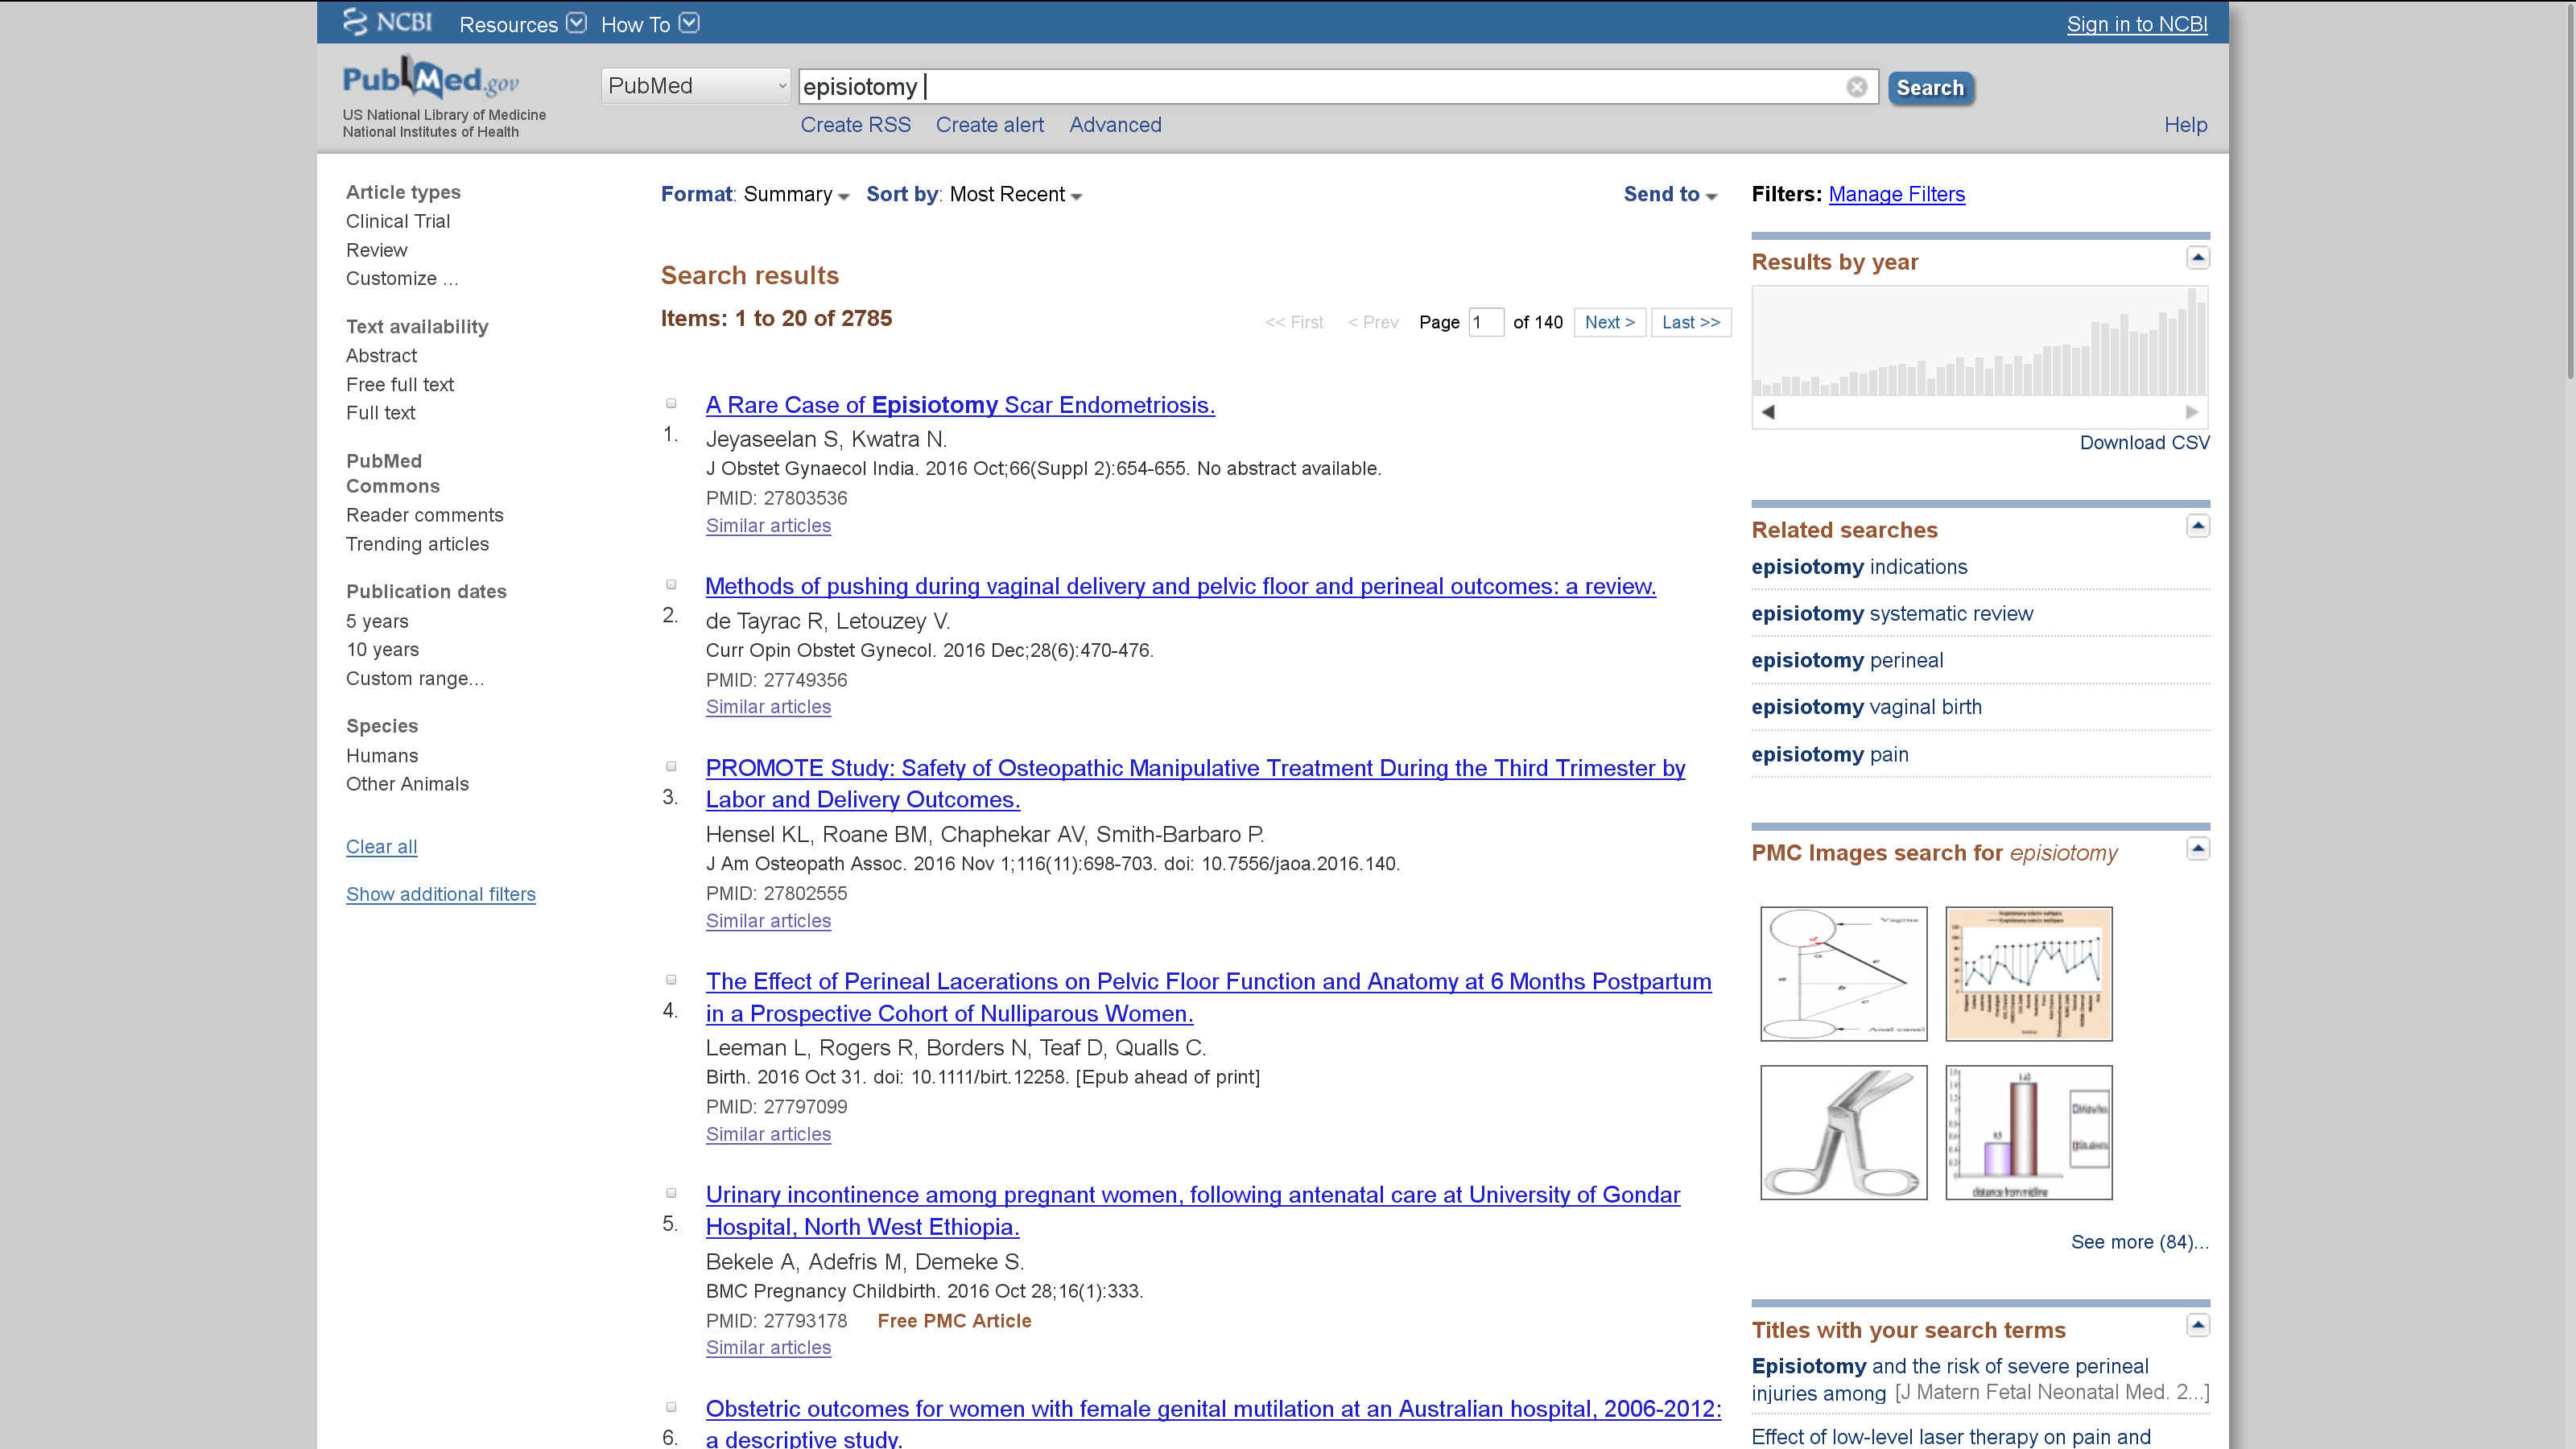Click the Results by year histogram chart
Viewport: 2576px width, 1449px height.
pos(1979,341)
